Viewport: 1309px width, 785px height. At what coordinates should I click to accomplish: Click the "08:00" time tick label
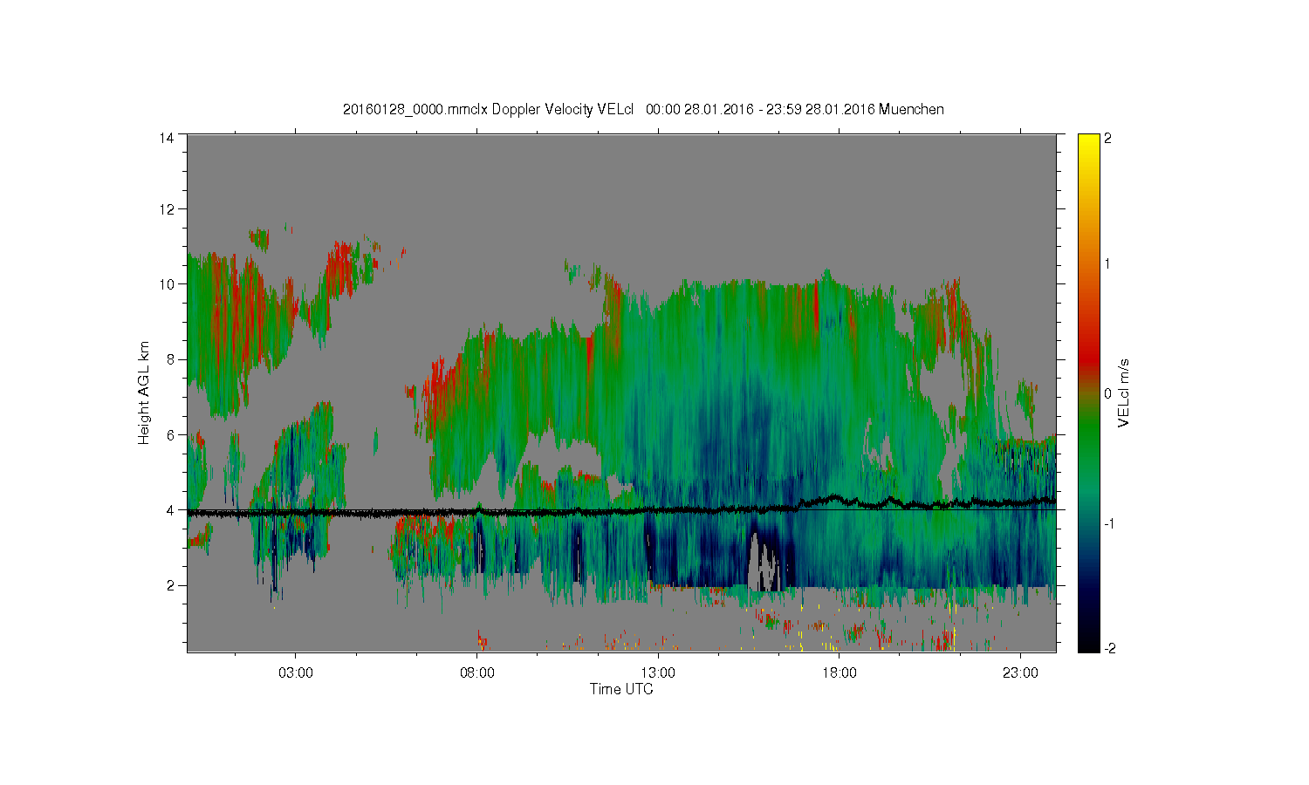tap(477, 673)
